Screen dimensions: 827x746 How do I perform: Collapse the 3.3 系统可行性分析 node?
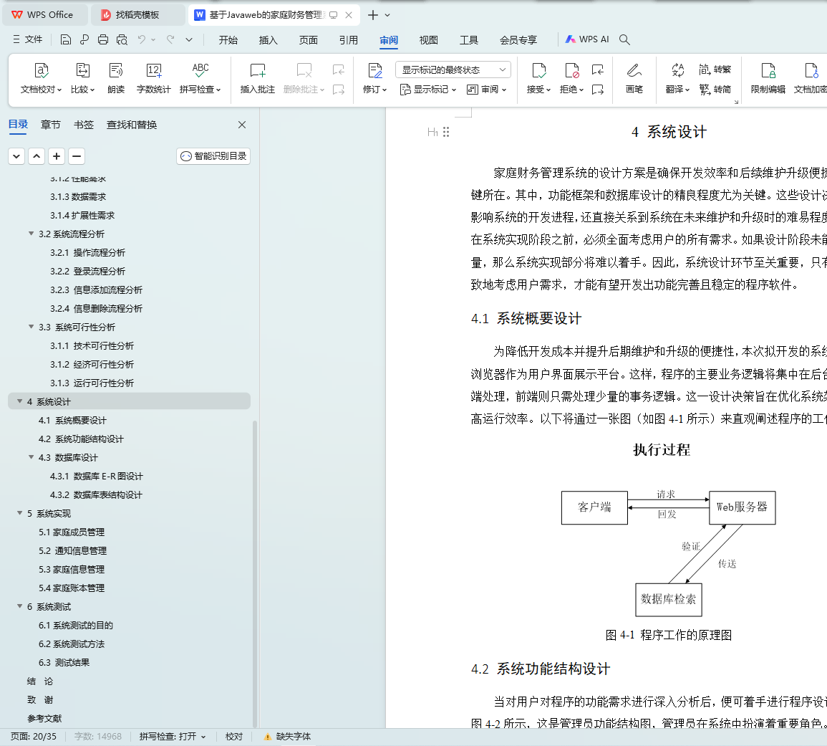click(x=31, y=327)
